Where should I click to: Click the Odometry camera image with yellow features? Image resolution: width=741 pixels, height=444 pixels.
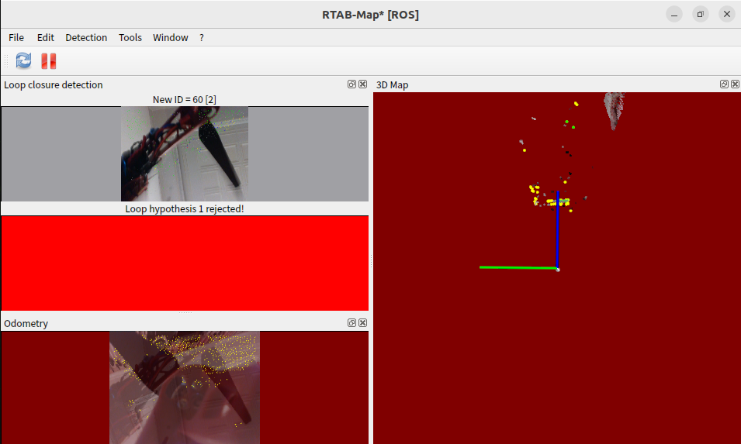[185, 387]
